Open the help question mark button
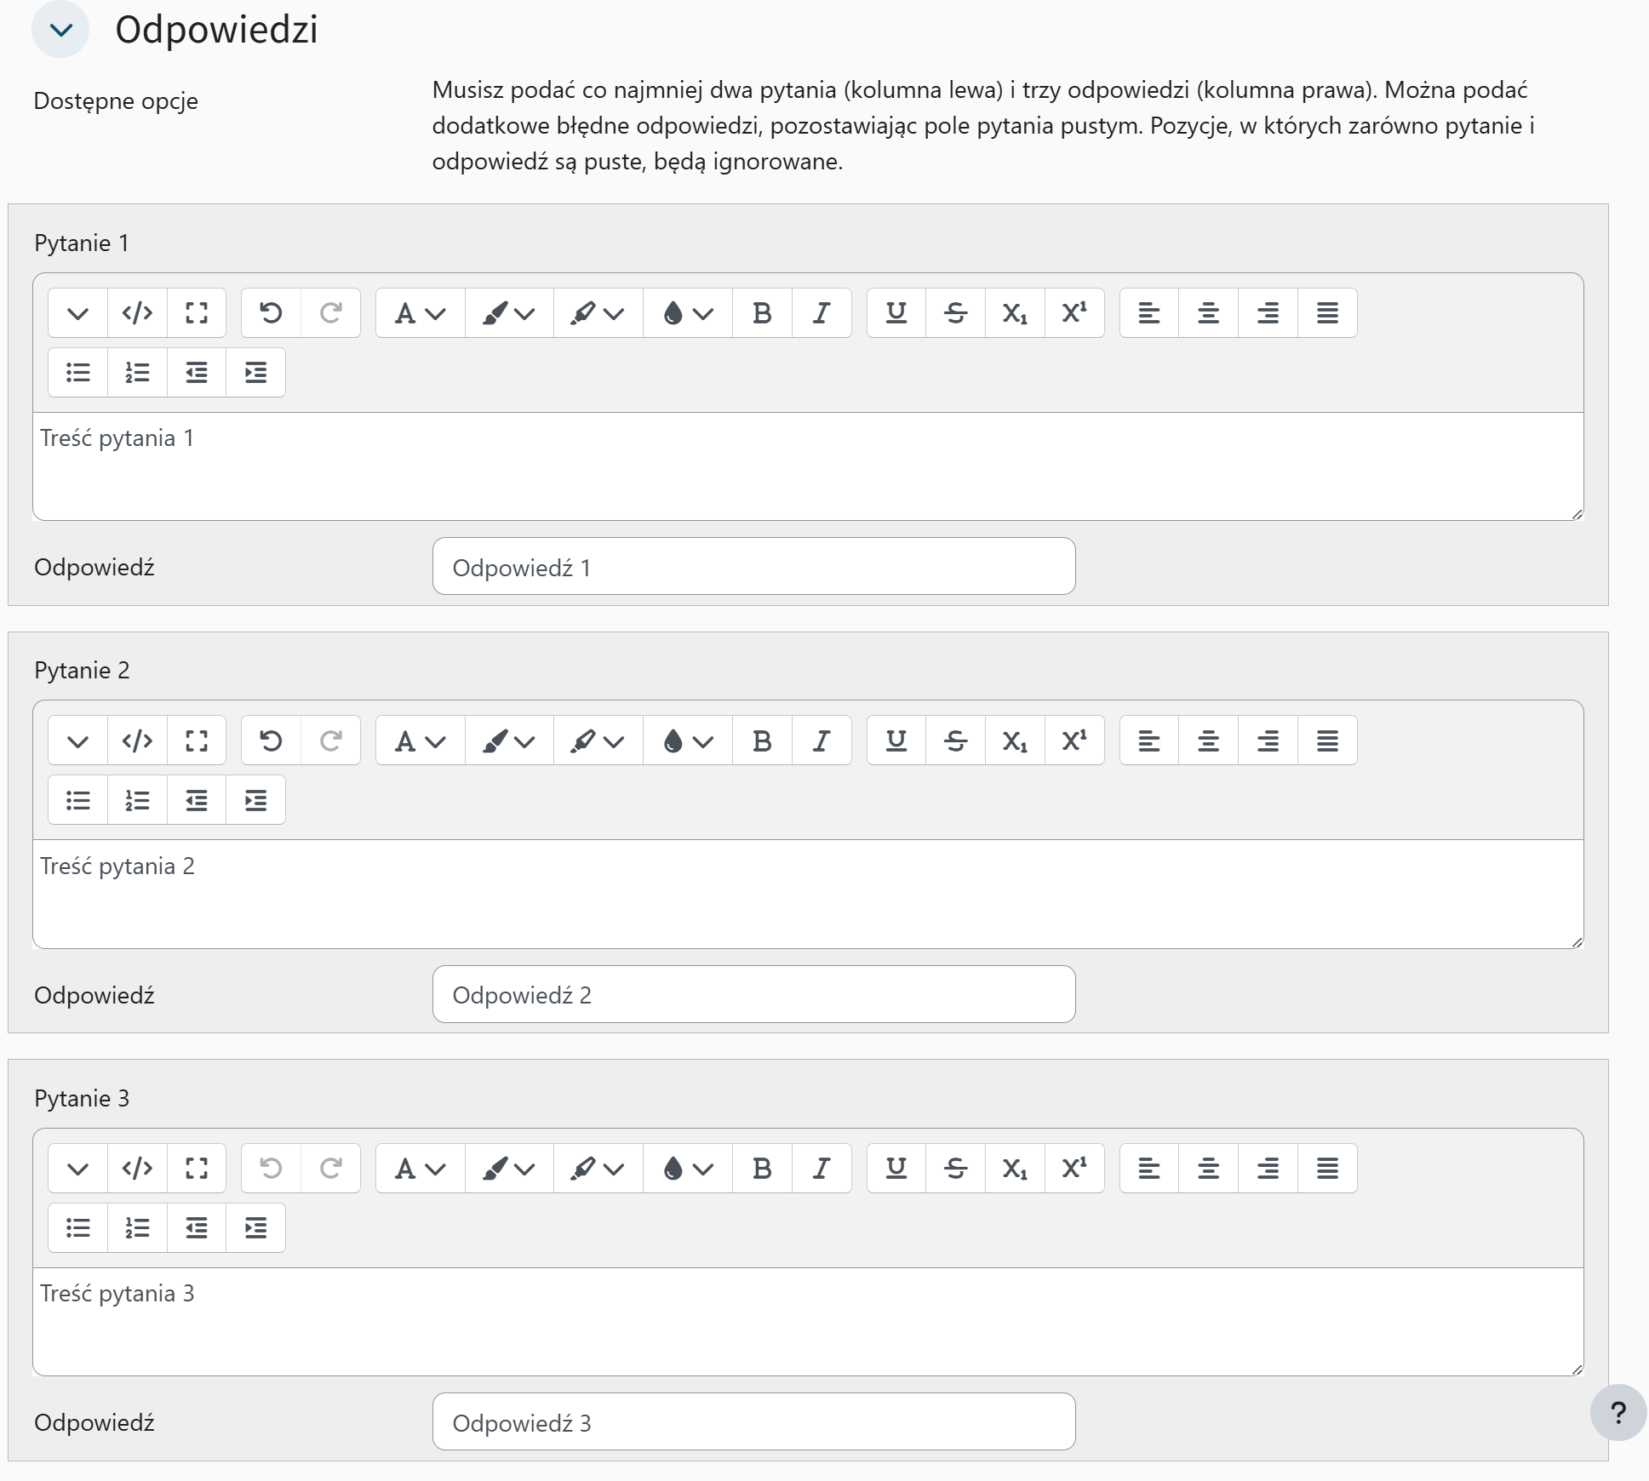 pyautogui.click(x=1618, y=1413)
